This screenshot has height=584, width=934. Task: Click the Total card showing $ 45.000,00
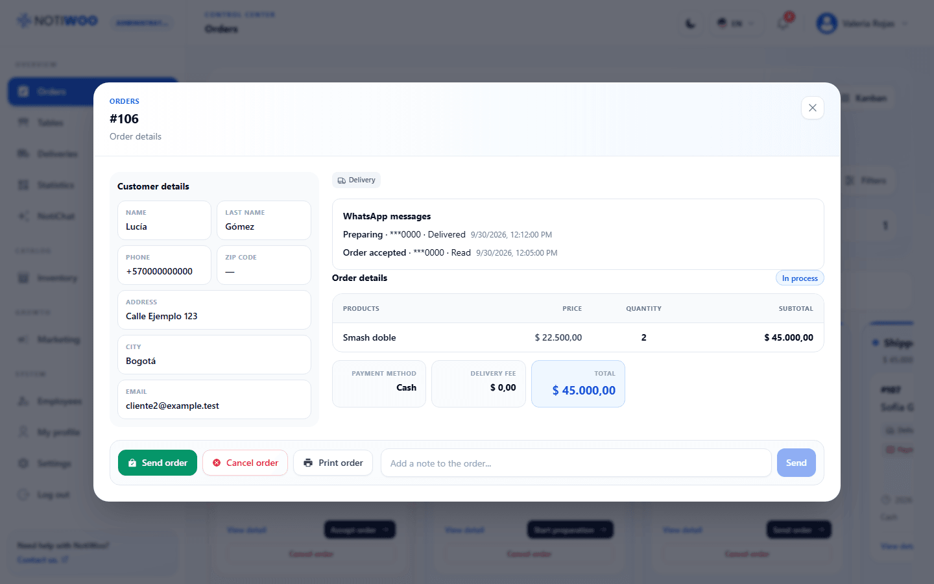click(578, 384)
